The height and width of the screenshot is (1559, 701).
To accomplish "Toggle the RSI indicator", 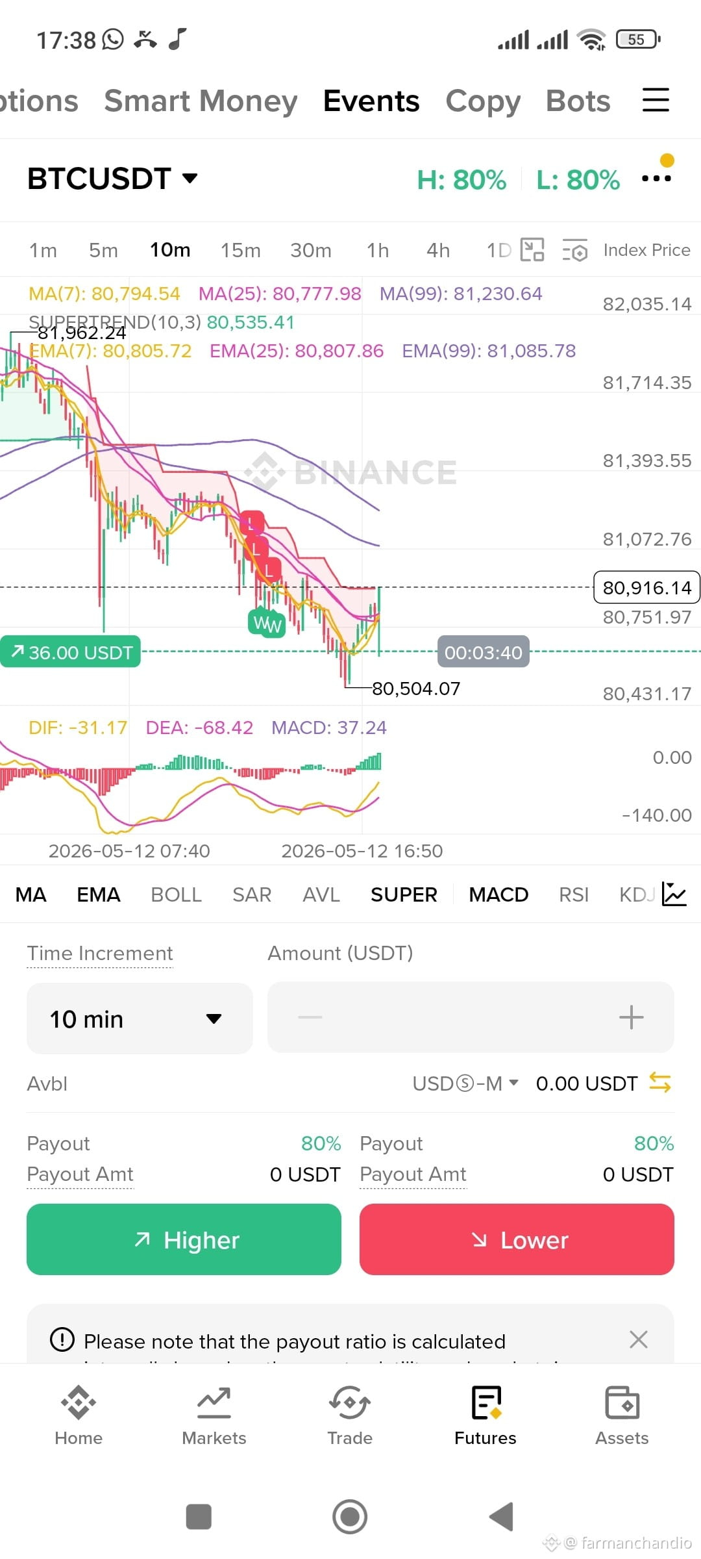I will pyautogui.click(x=574, y=894).
